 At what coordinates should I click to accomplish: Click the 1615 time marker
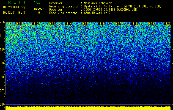coord(85,24)
